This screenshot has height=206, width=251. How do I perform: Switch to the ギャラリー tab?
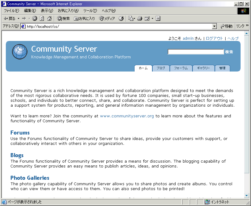(203, 68)
